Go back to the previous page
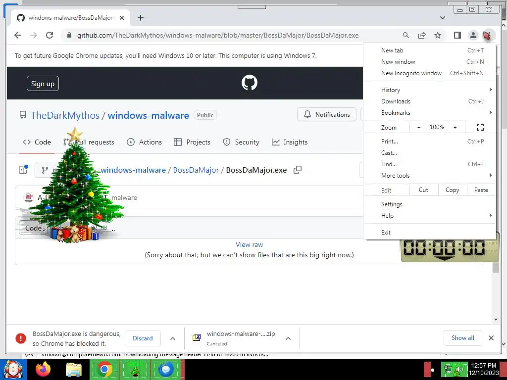This screenshot has height=380, width=507. 18,35
